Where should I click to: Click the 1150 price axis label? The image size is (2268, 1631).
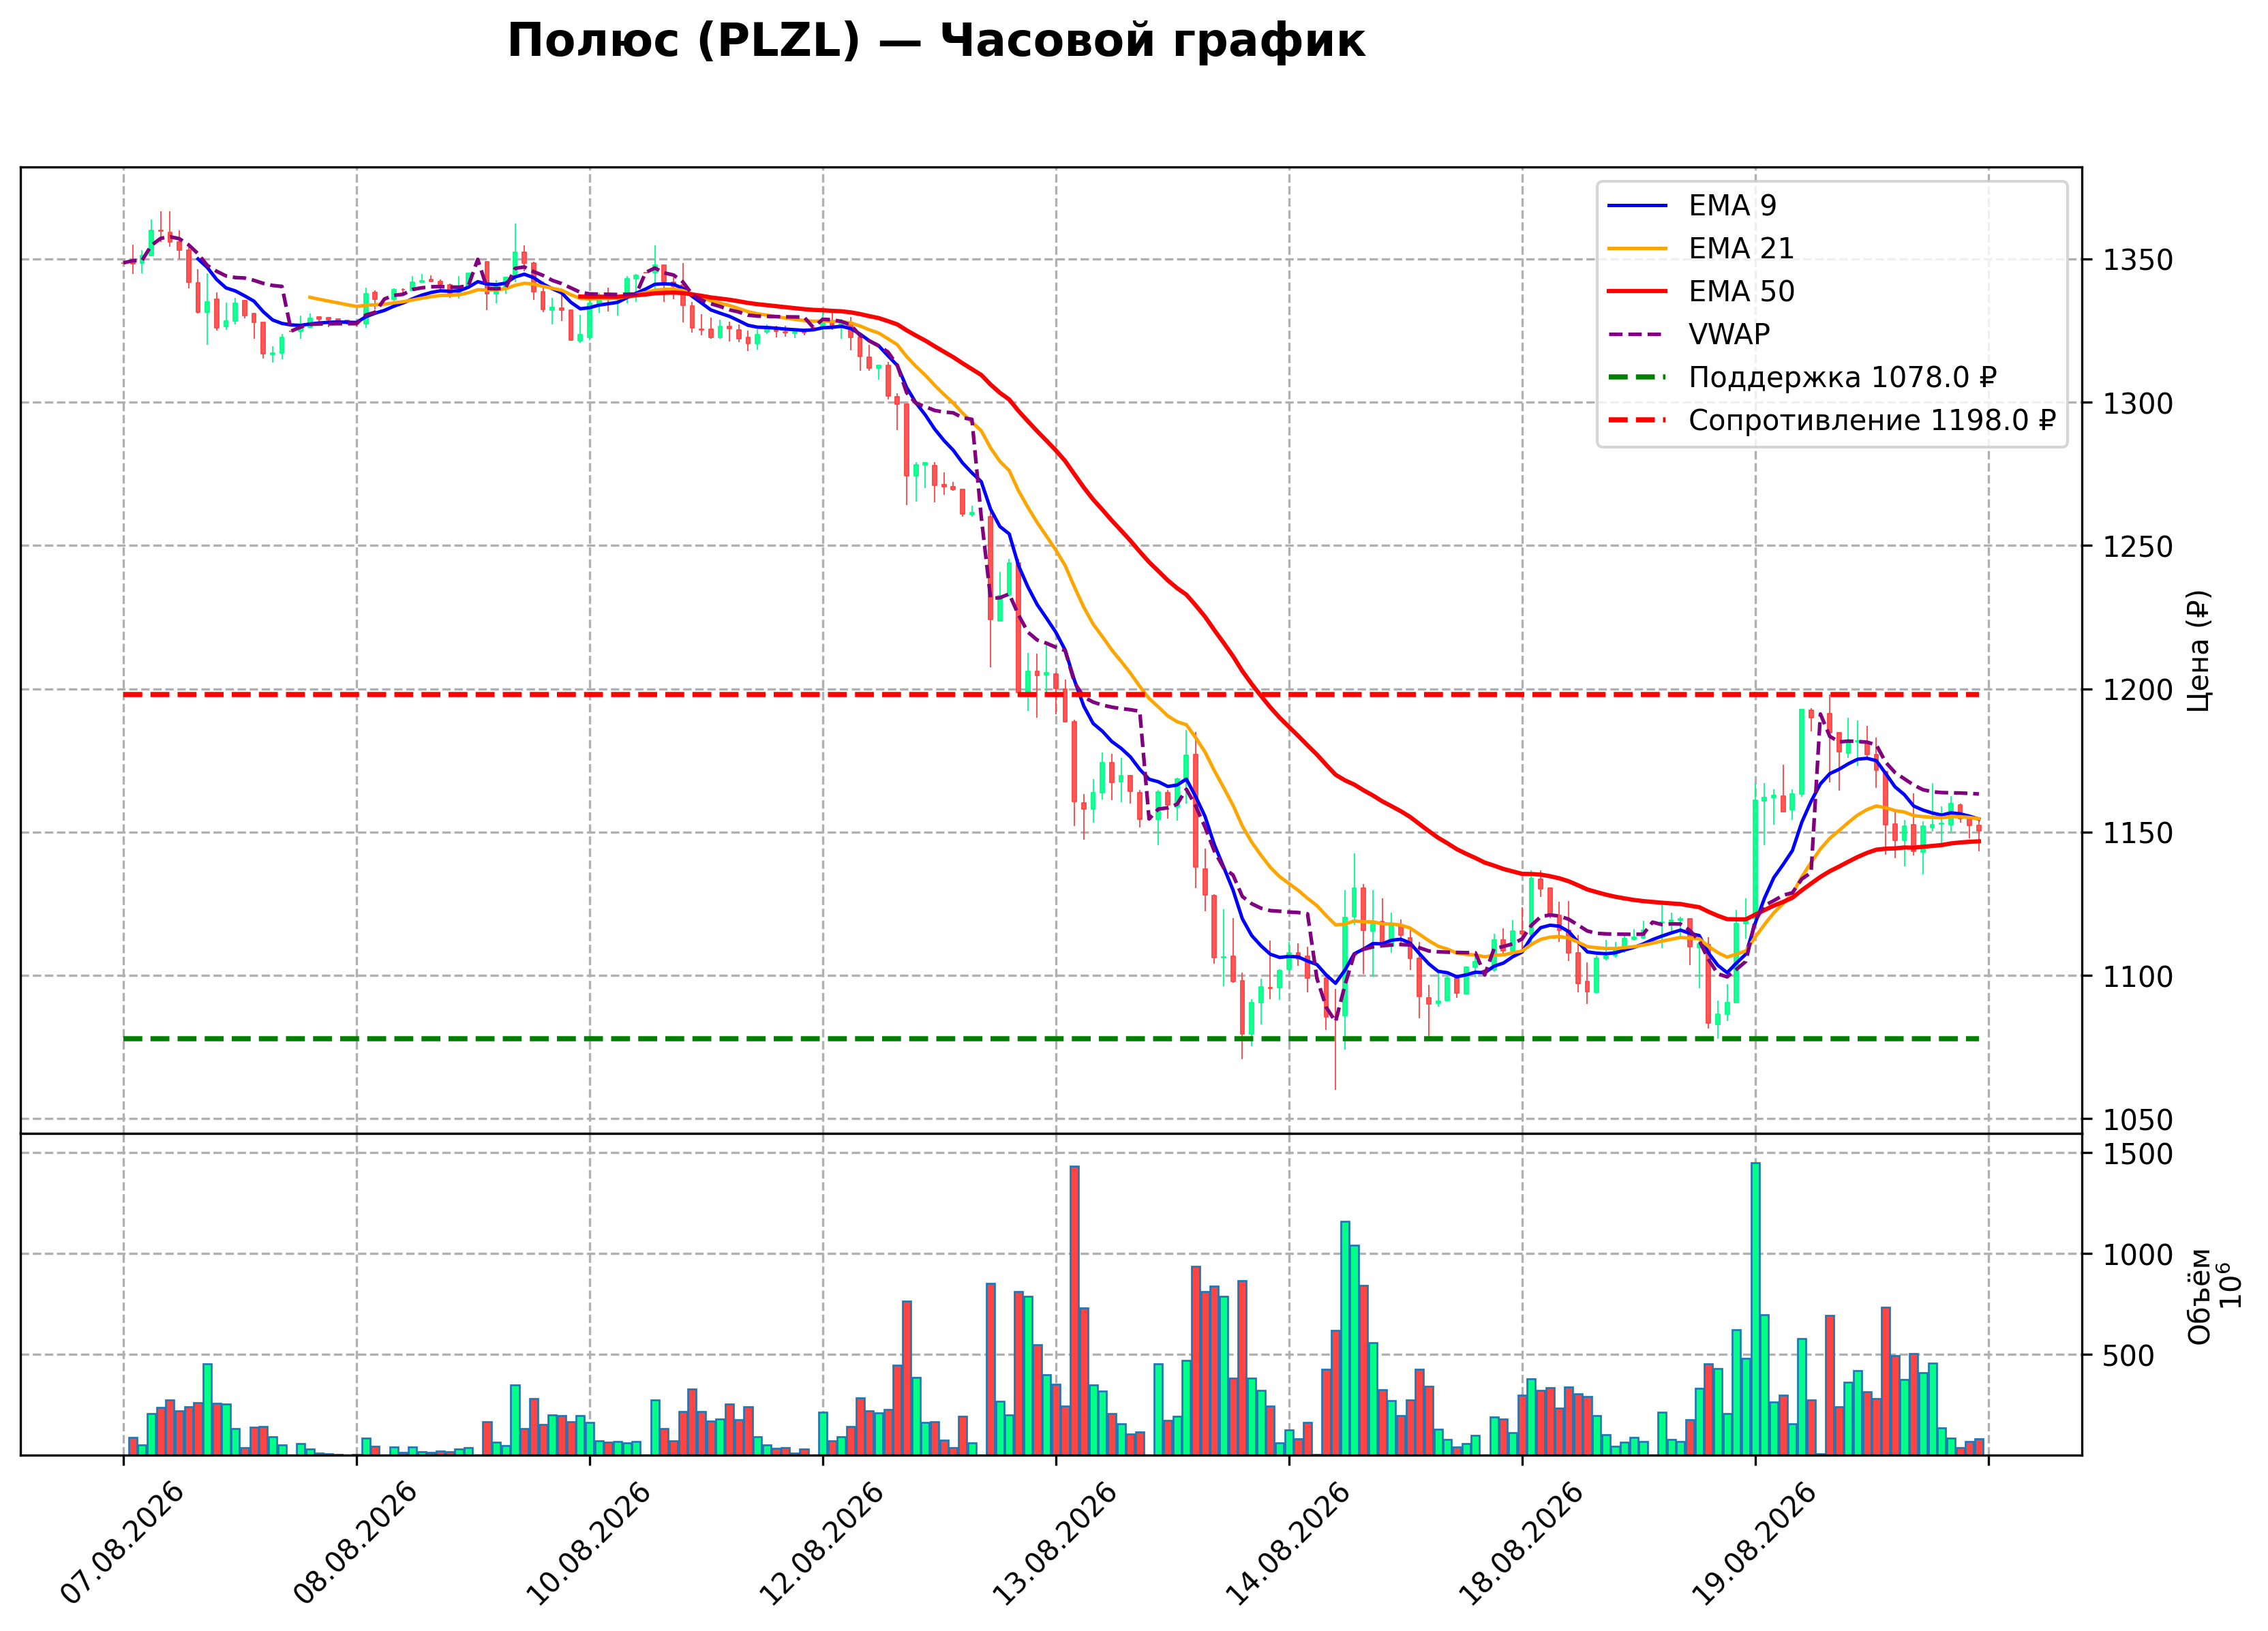tap(2138, 832)
